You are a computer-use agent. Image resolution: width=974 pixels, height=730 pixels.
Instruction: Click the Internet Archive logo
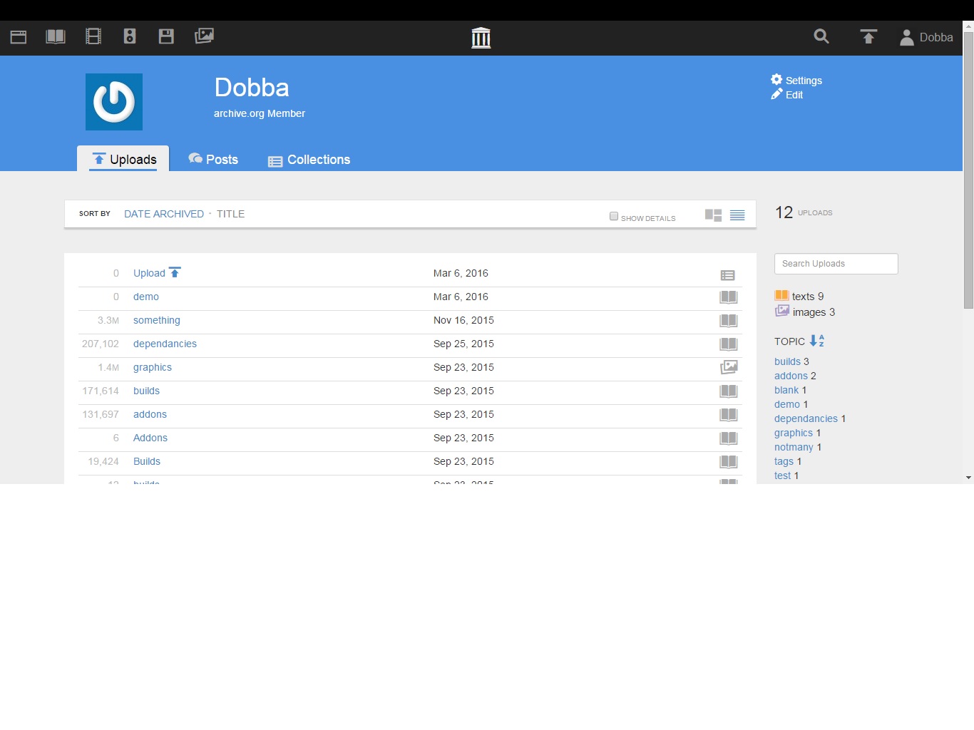pos(481,38)
